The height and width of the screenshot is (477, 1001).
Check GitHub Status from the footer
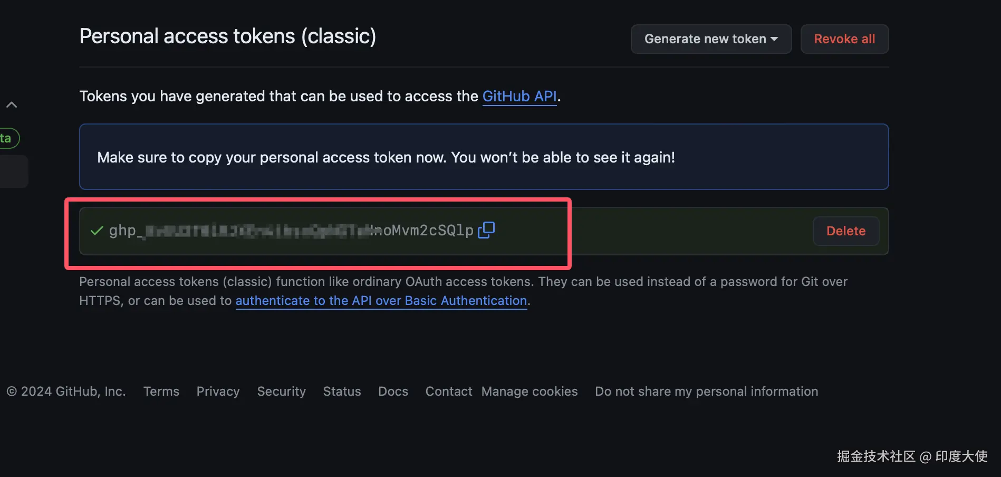pyautogui.click(x=342, y=392)
